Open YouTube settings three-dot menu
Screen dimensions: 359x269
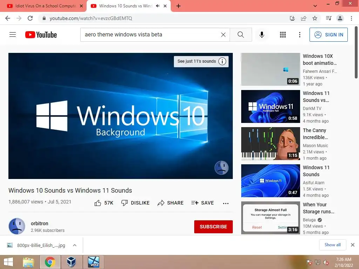click(299, 35)
